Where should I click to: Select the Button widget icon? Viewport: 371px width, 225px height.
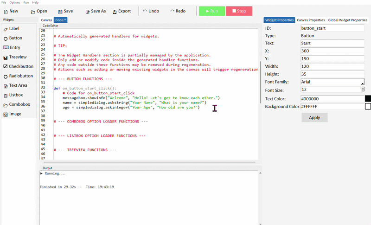pyautogui.click(x=6, y=39)
